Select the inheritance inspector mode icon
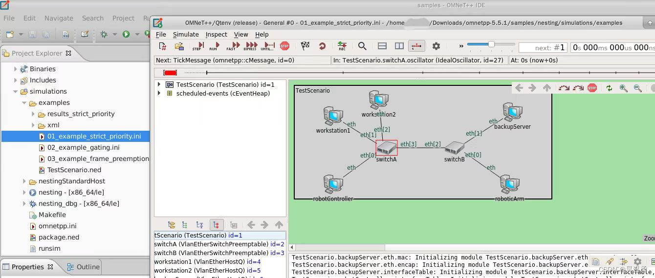The width and height of the screenshot is (655, 278). click(199, 225)
